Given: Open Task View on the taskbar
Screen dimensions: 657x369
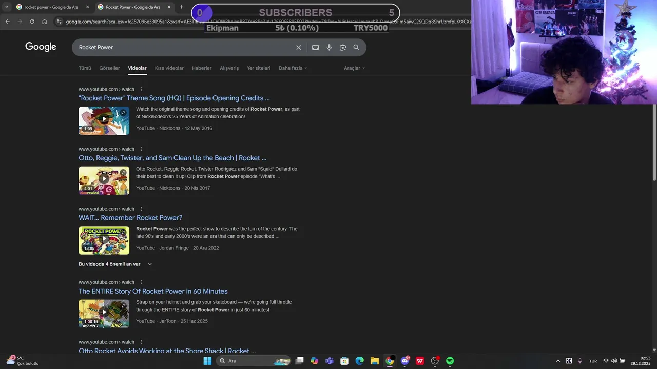Looking at the screenshot, I should tap(300, 361).
